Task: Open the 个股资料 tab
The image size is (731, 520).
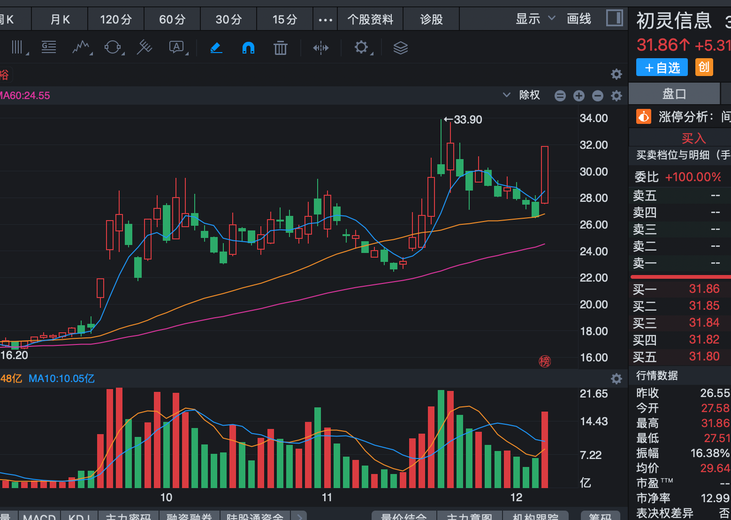Action: (370, 19)
